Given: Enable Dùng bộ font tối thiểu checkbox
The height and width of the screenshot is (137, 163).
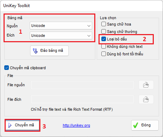Looking at the screenshot, I should [x=103, y=54].
